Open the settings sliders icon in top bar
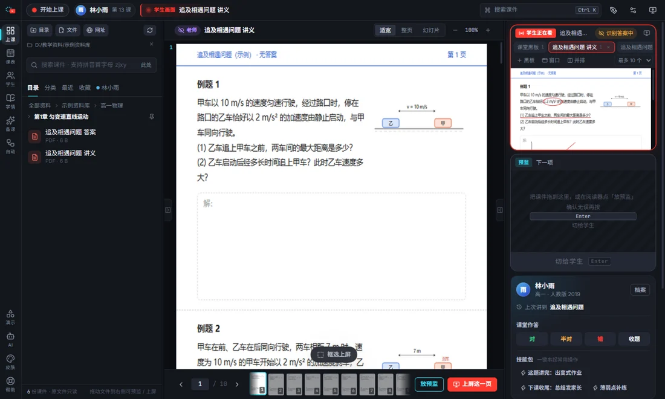 point(633,10)
